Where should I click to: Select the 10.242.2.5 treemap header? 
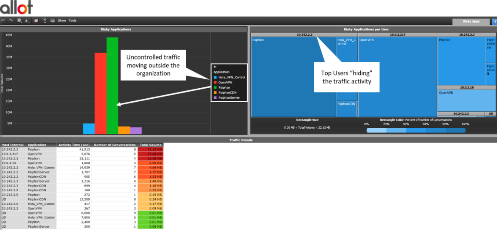click(461, 113)
